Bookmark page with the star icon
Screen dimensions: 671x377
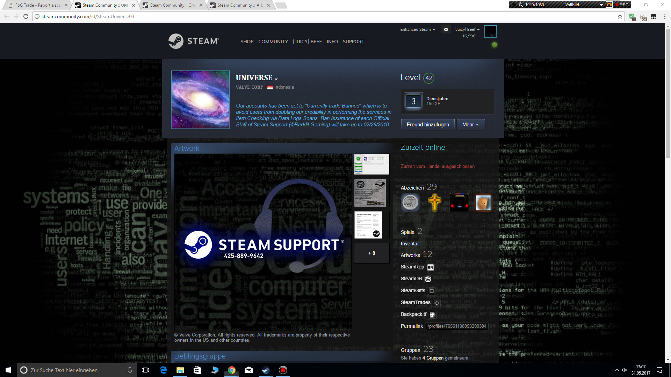click(x=620, y=16)
